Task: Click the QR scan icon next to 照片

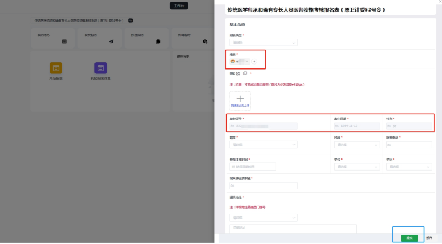Action: pyautogui.click(x=238, y=73)
